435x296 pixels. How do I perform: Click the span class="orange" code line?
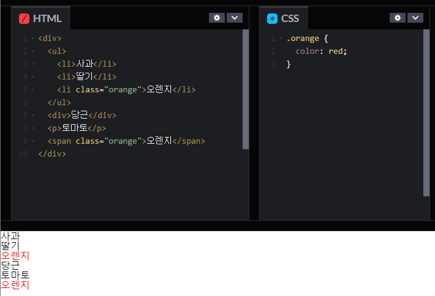[126, 141]
